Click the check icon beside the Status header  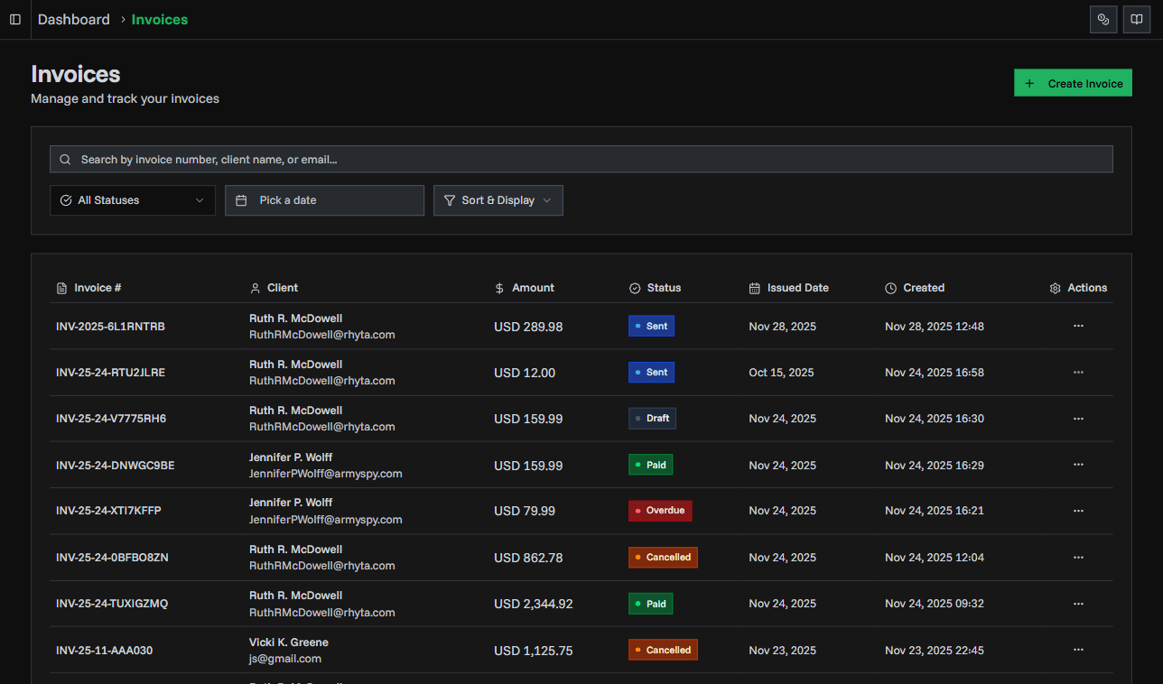coord(634,287)
